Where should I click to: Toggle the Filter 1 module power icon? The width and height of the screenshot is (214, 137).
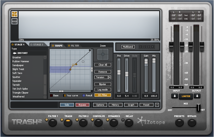coord(47,120)
